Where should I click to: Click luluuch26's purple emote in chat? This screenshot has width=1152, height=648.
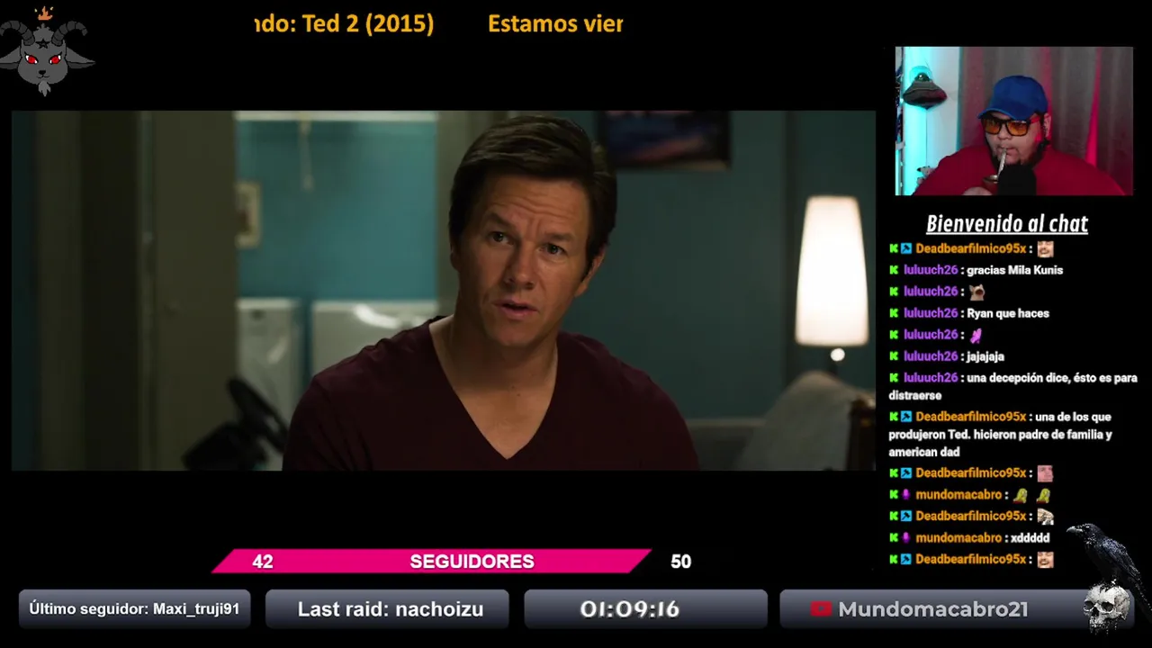(975, 335)
